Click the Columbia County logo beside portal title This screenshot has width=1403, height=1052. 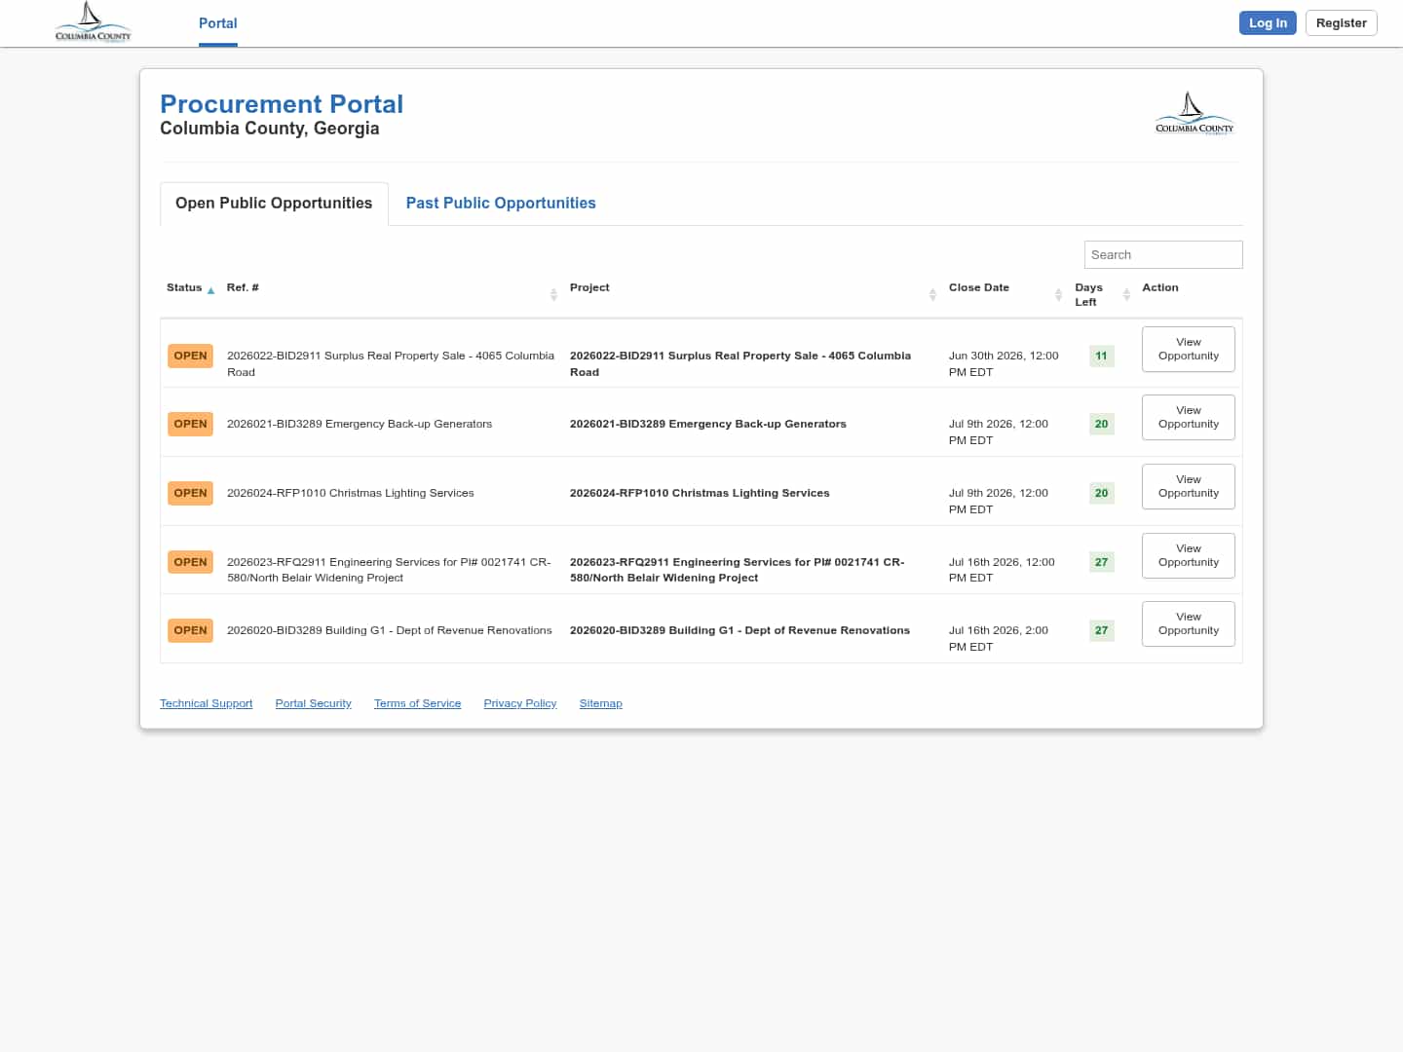click(1194, 114)
